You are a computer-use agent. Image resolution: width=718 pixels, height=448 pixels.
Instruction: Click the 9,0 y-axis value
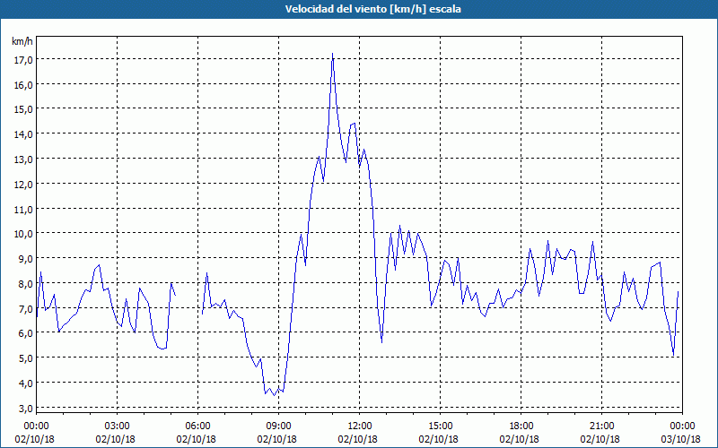click(x=25, y=259)
